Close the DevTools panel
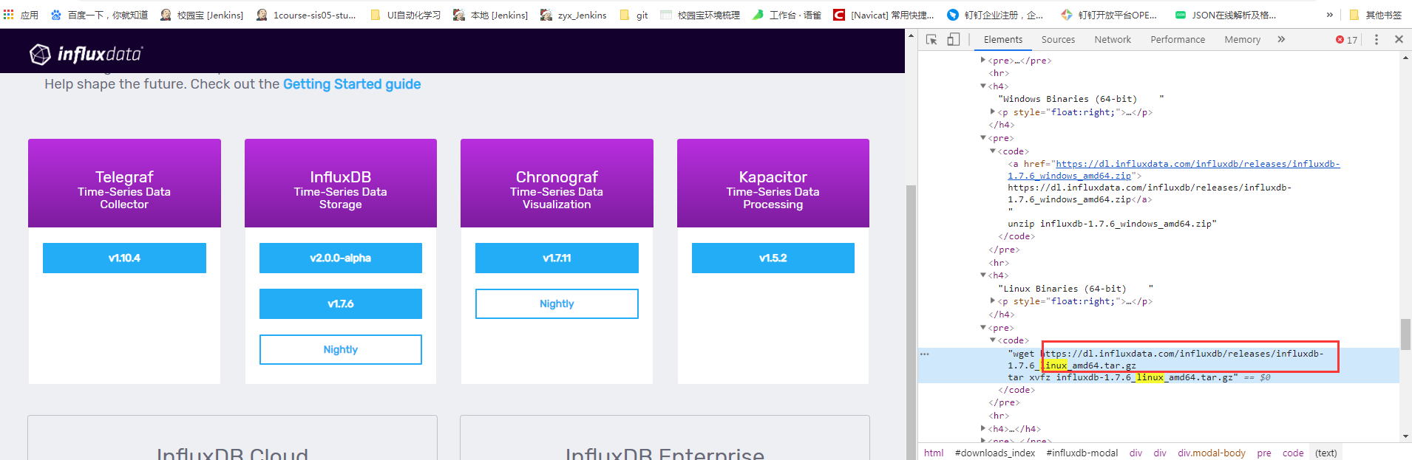1412x460 pixels. [1399, 40]
